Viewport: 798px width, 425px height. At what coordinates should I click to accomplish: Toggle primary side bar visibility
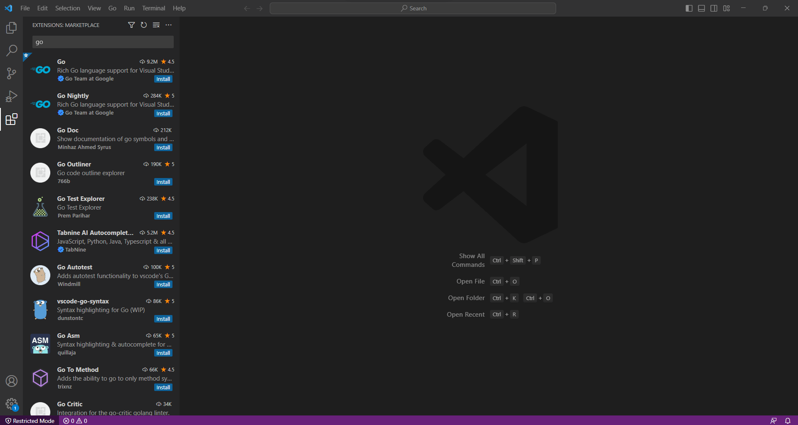pos(689,8)
